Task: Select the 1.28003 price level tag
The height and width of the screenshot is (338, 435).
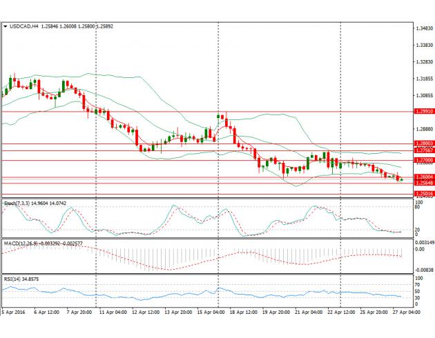Action: 423,143
